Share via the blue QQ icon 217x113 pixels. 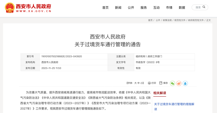pyautogui.click(x=185, y=83)
